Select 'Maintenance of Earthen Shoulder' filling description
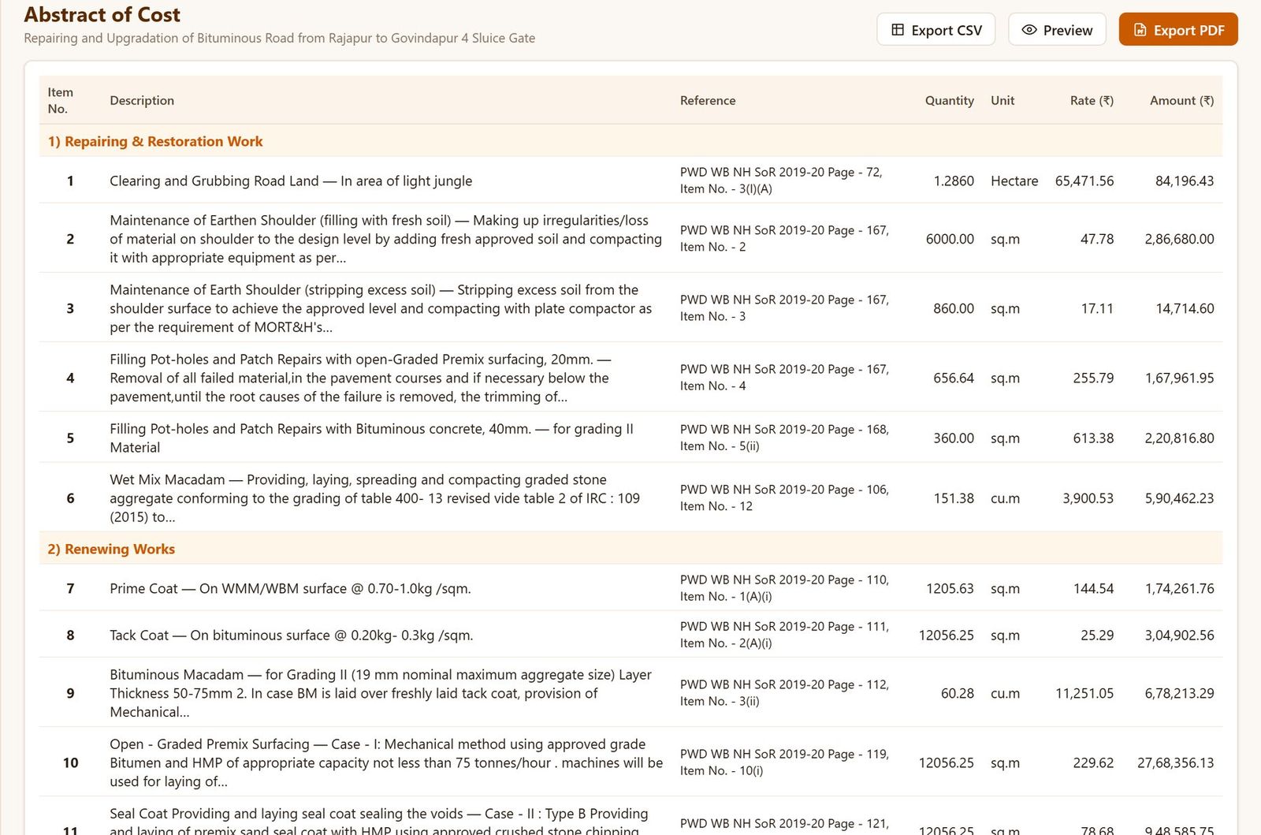The width and height of the screenshot is (1261, 835). (385, 239)
